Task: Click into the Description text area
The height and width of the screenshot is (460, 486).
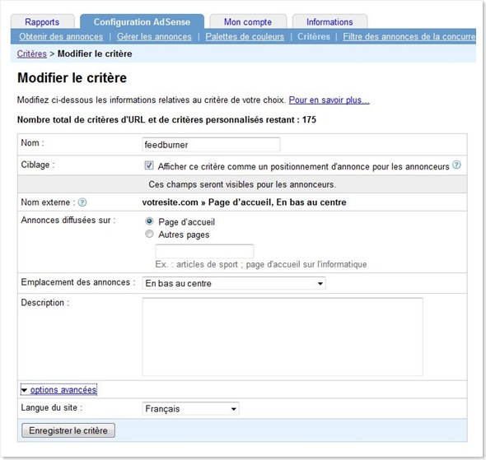Action: coord(283,337)
